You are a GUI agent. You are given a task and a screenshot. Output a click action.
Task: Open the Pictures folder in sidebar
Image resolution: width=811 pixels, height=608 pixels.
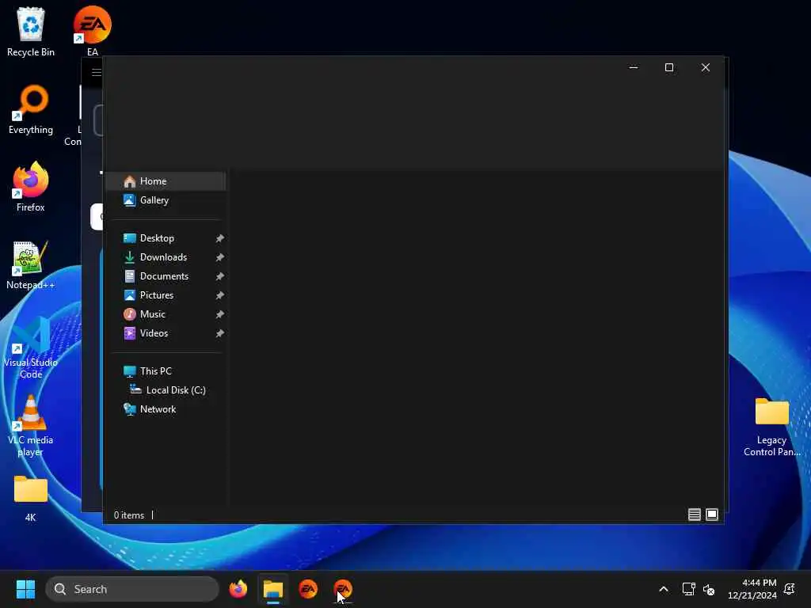(x=166, y=295)
